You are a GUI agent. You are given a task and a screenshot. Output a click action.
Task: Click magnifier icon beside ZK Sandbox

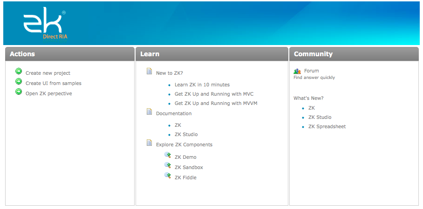(x=168, y=165)
